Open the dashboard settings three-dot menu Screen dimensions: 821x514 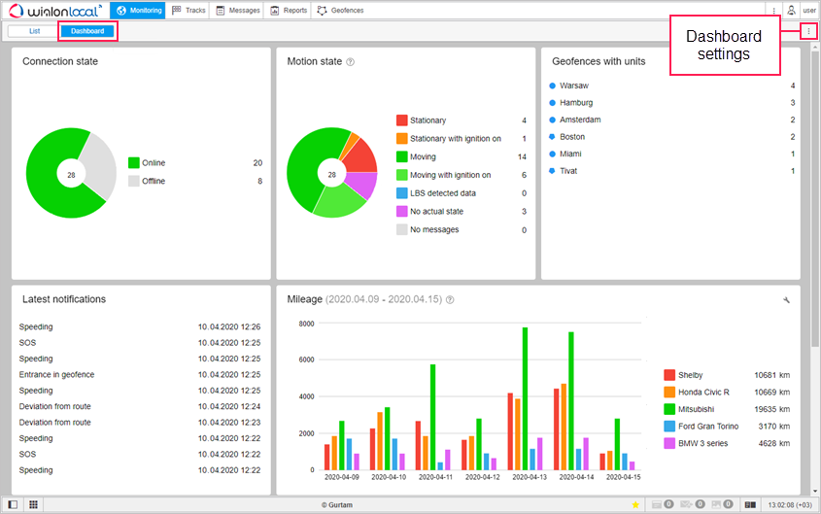pyautogui.click(x=808, y=31)
